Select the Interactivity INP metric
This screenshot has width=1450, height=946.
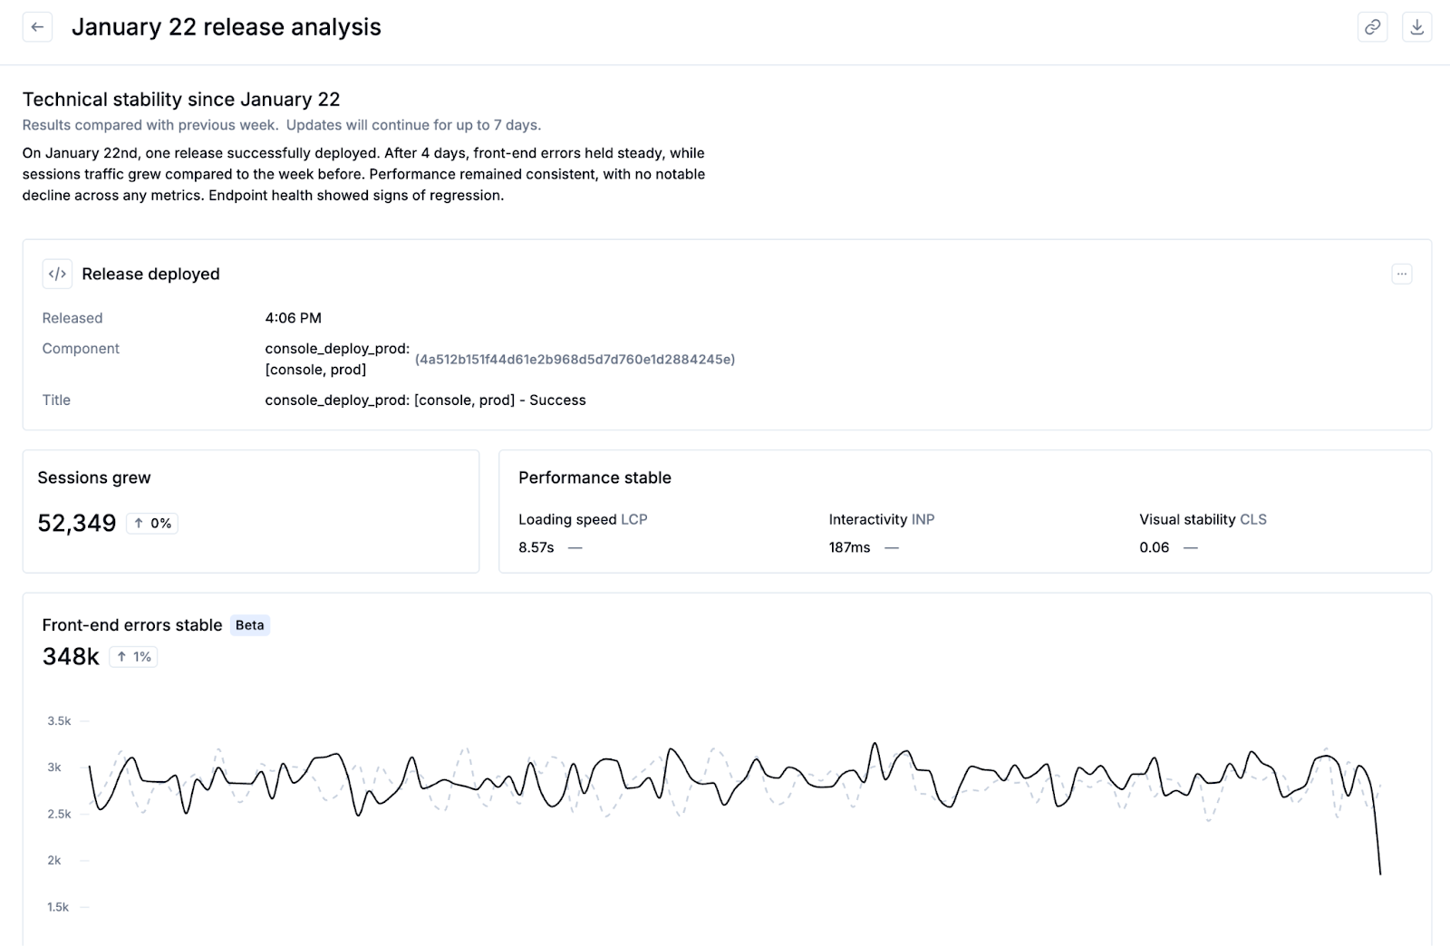881,519
